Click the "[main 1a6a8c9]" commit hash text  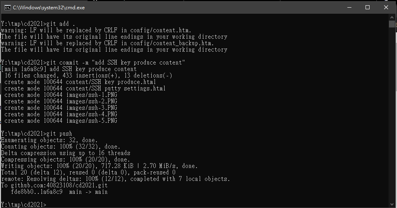pyautogui.click(x=24, y=69)
